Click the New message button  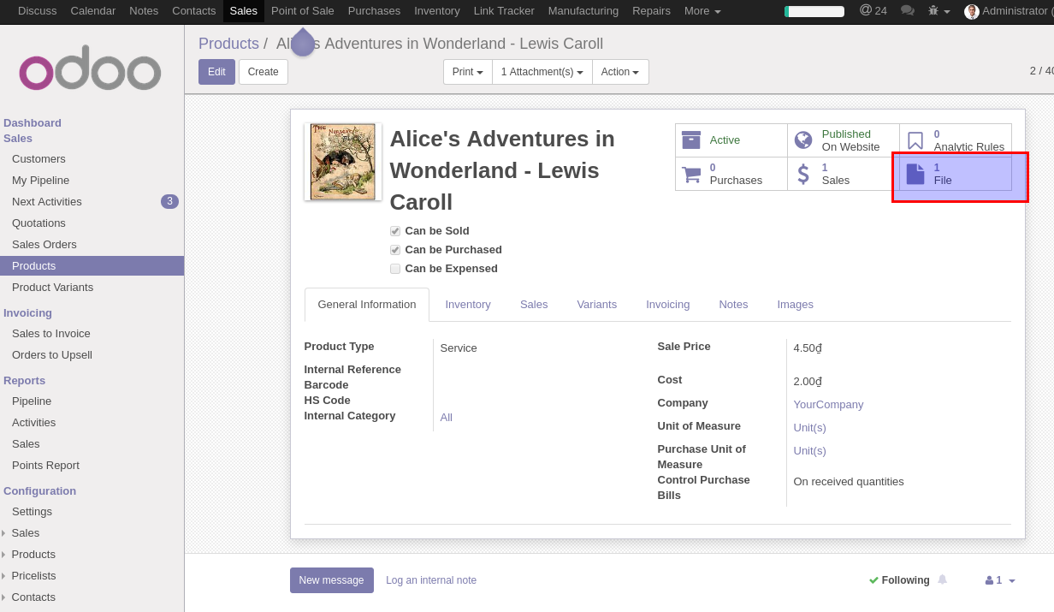[332, 580]
